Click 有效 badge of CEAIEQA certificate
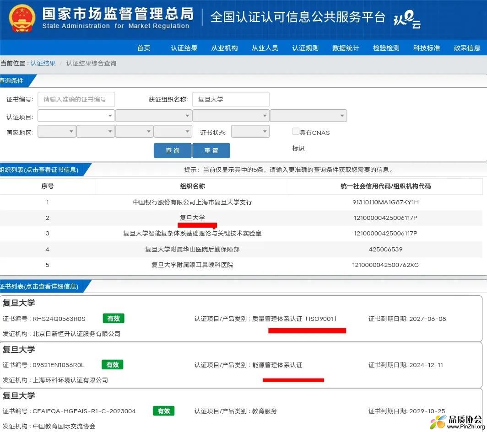487x432 pixels. 164,411
